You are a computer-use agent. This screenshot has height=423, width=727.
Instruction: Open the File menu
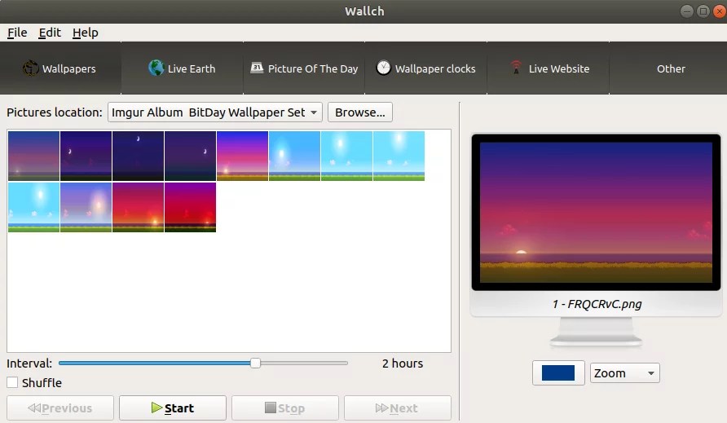pos(17,33)
